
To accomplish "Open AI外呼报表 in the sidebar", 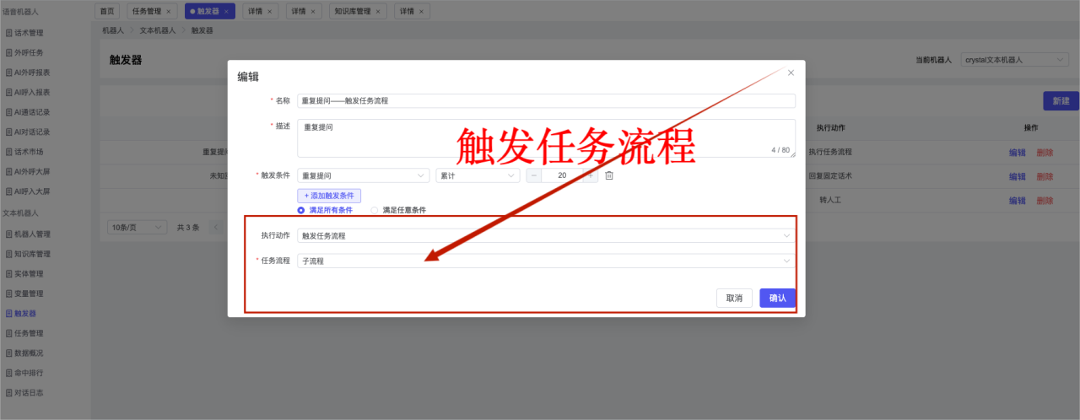I will coord(32,73).
